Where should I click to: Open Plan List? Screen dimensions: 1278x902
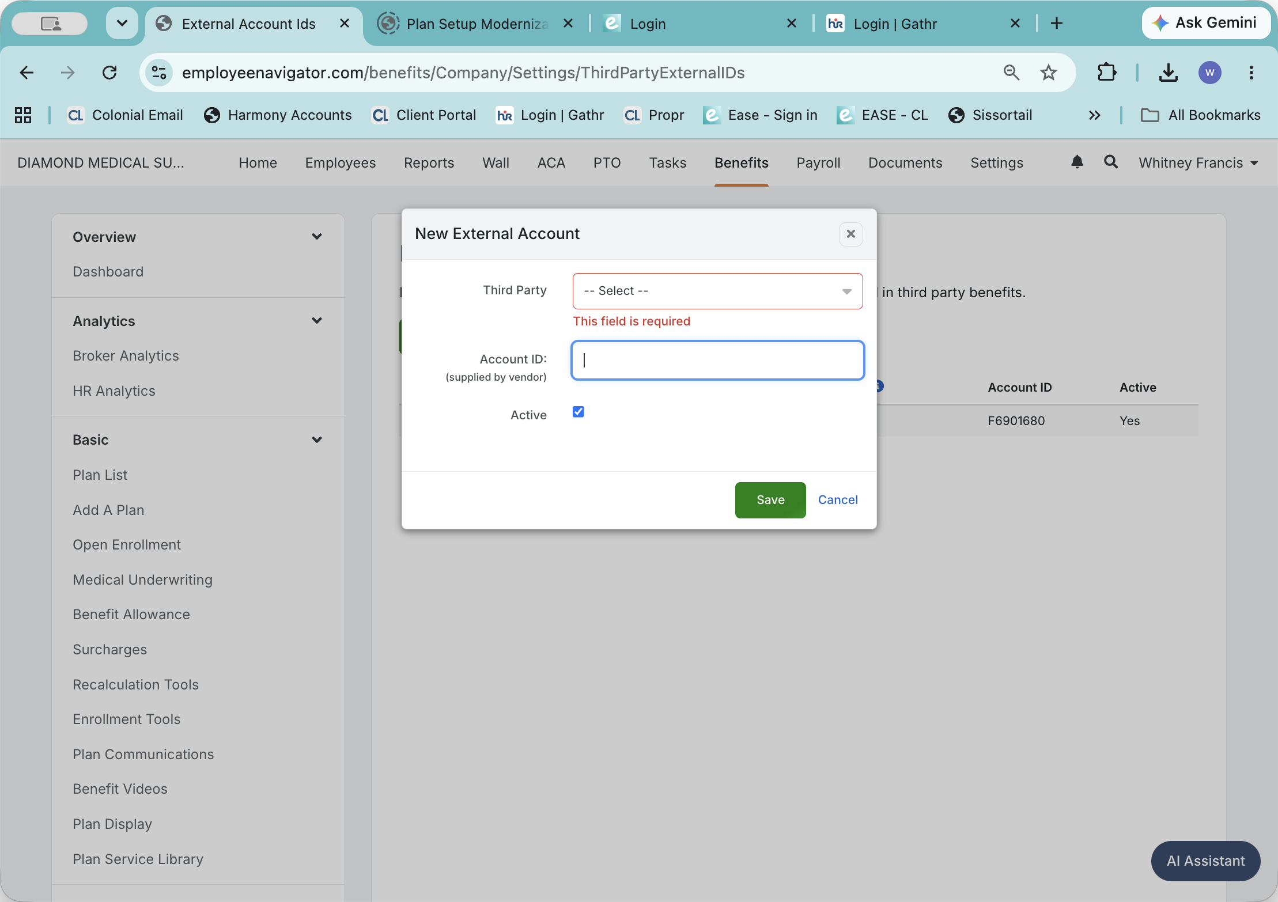pyautogui.click(x=100, y=475)
